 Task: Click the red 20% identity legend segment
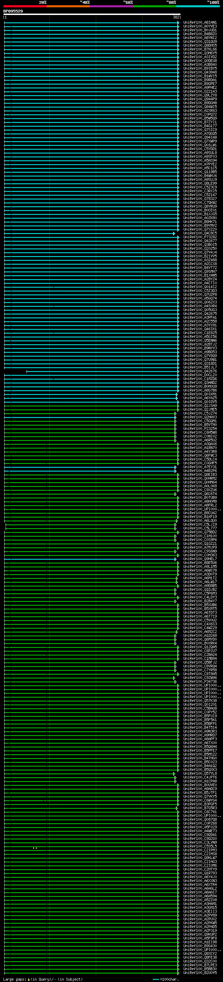(25, 6)
